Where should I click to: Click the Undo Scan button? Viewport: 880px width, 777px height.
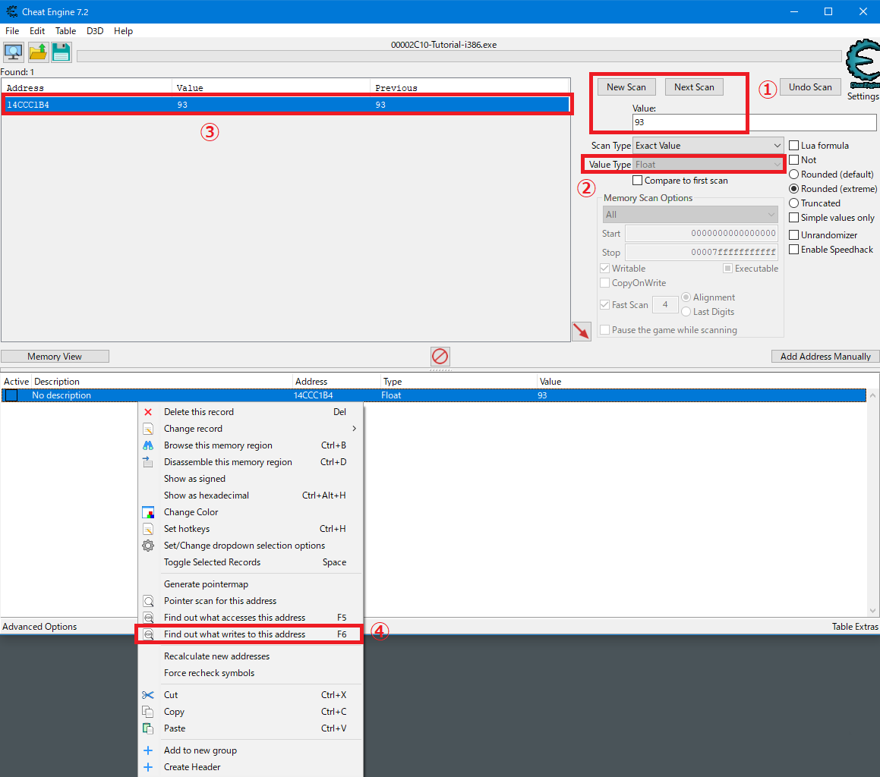coord(810,87)
